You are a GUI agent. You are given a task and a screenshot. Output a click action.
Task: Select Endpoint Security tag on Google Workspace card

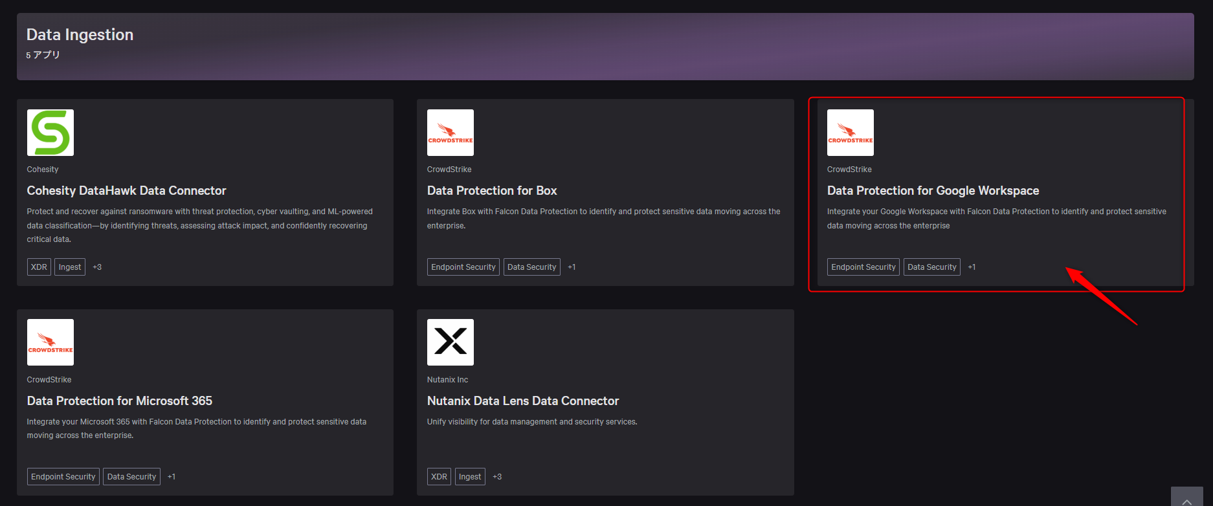click(863, 267)
